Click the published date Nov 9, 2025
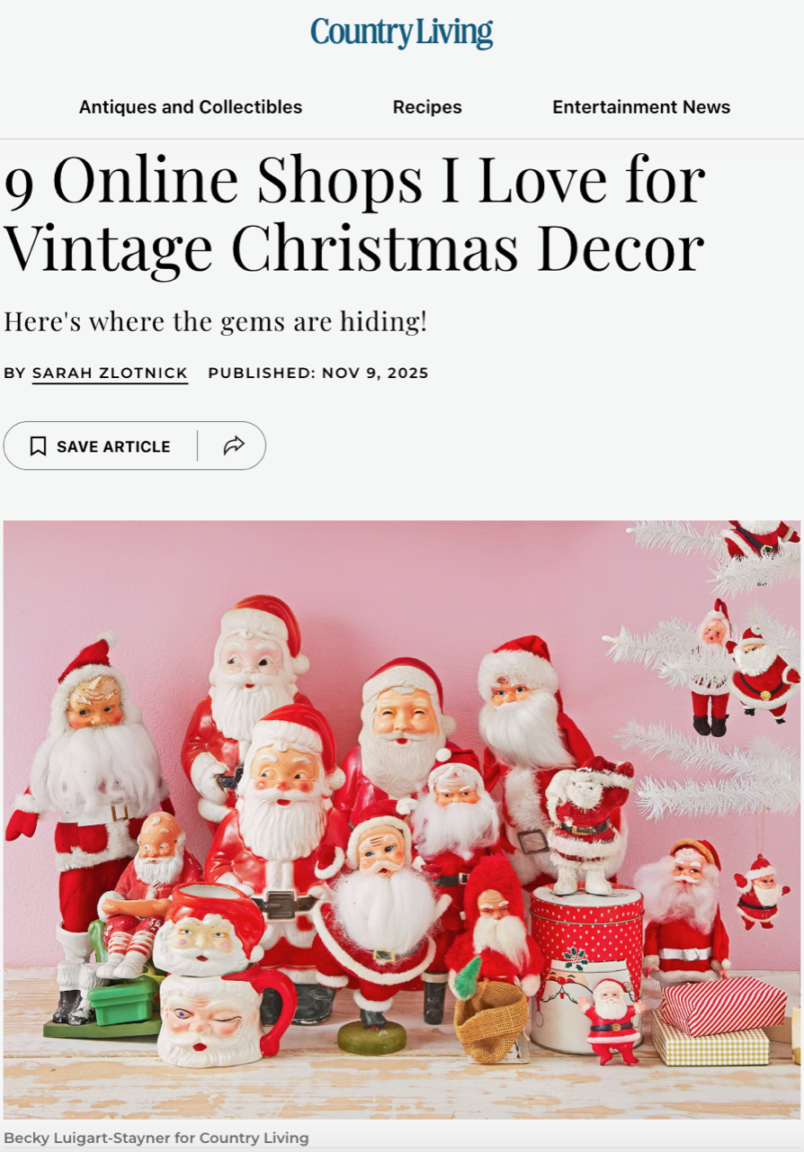Image resolution: width=804 pixels, height=1152 pixels. (375, 373)
